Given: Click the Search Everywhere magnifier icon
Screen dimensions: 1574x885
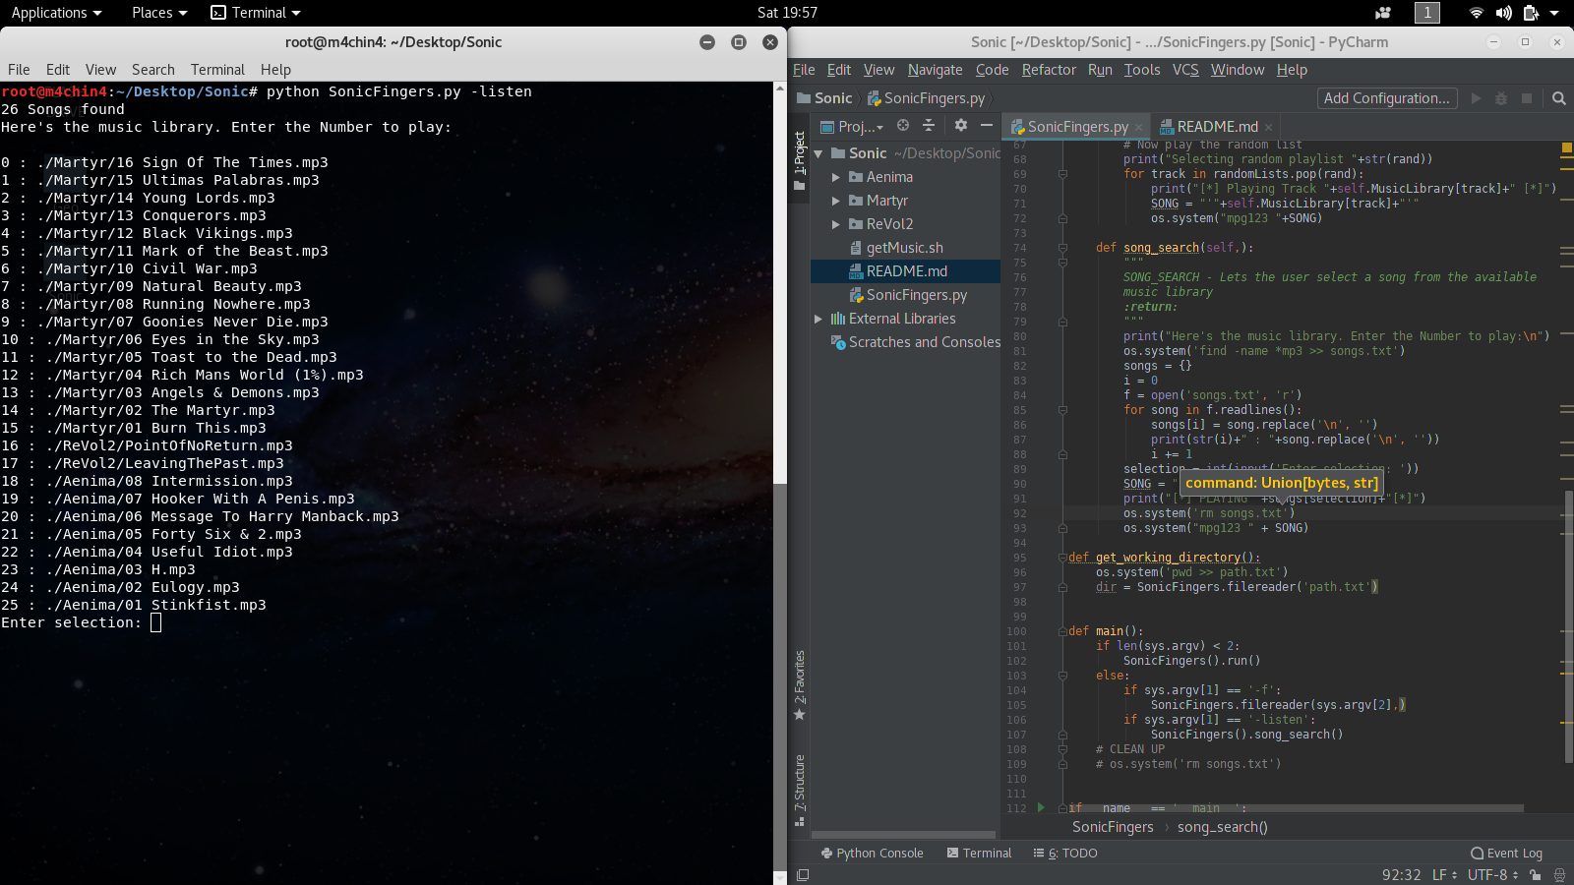Looking at the screenshot, I should click(x=1558, y=98).
